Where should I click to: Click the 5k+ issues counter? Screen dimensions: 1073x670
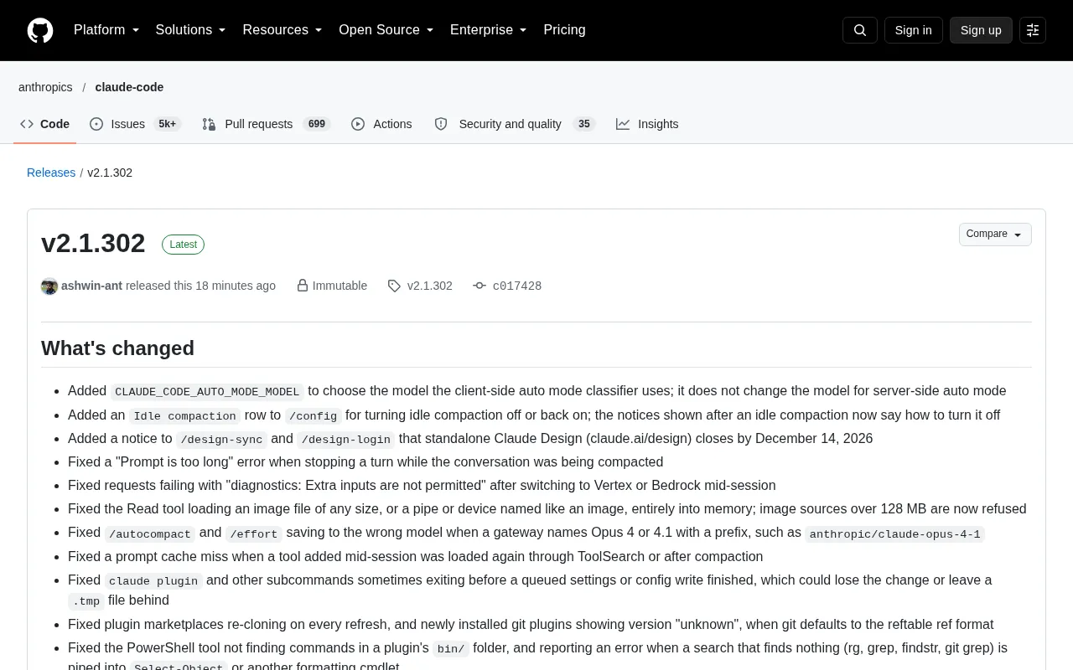(x=168, y=124)
